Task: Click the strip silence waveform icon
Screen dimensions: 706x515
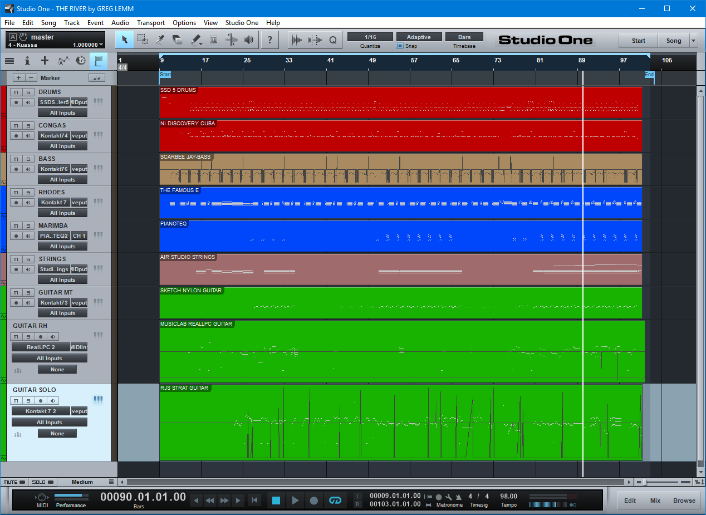Action: coord(315,40)
